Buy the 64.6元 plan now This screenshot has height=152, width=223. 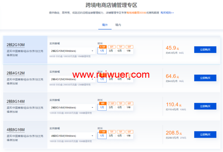pos(205,78)
